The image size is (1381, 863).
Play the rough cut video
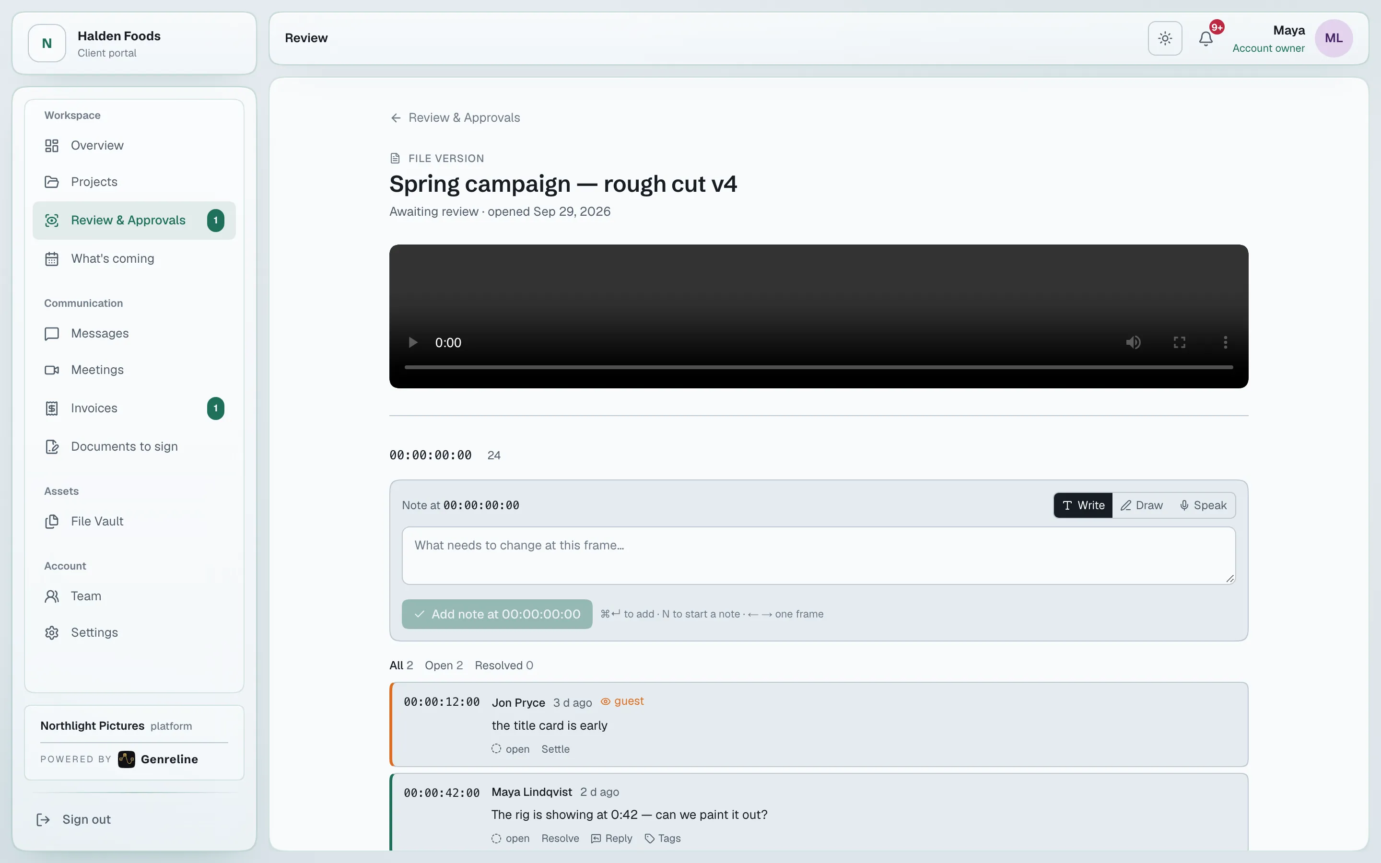pyautogui.click(x=413, y=342)
